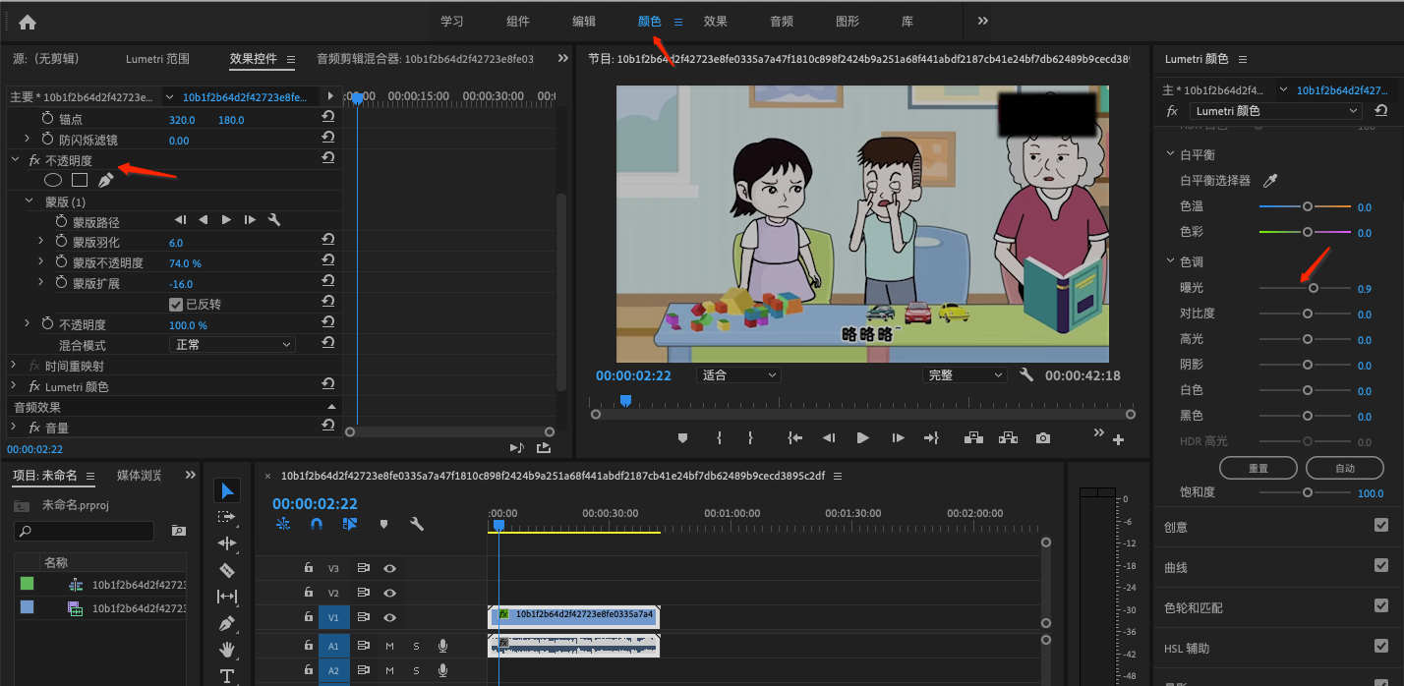Image resolution: width=1404 pixels, height=686 pixels.
Task: Open the Lumetri 颜色 effect dropdown
Action: (1275, 111)
